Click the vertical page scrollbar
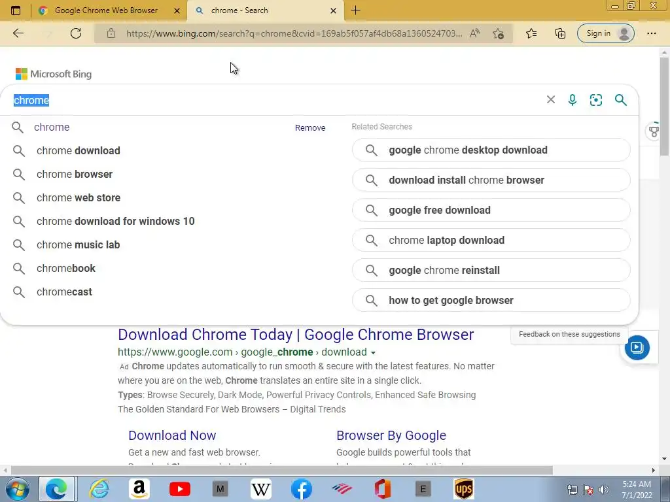 tap(664, 107)
